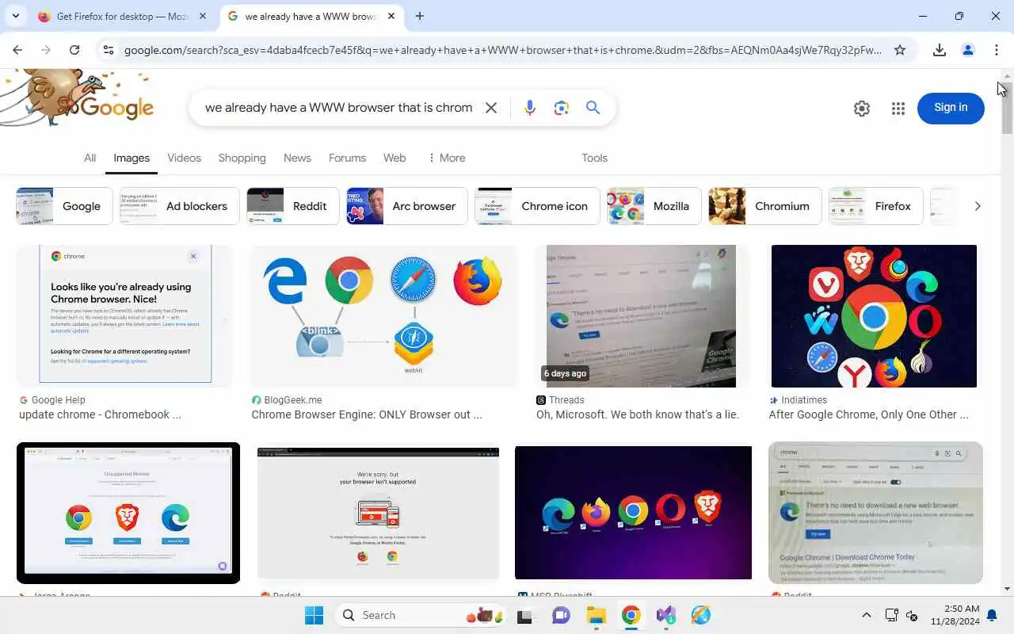This screenshot has height=634, width=1014.
Task: Open purple background browser icons thumbnail
Action: [x=633, y=513]
